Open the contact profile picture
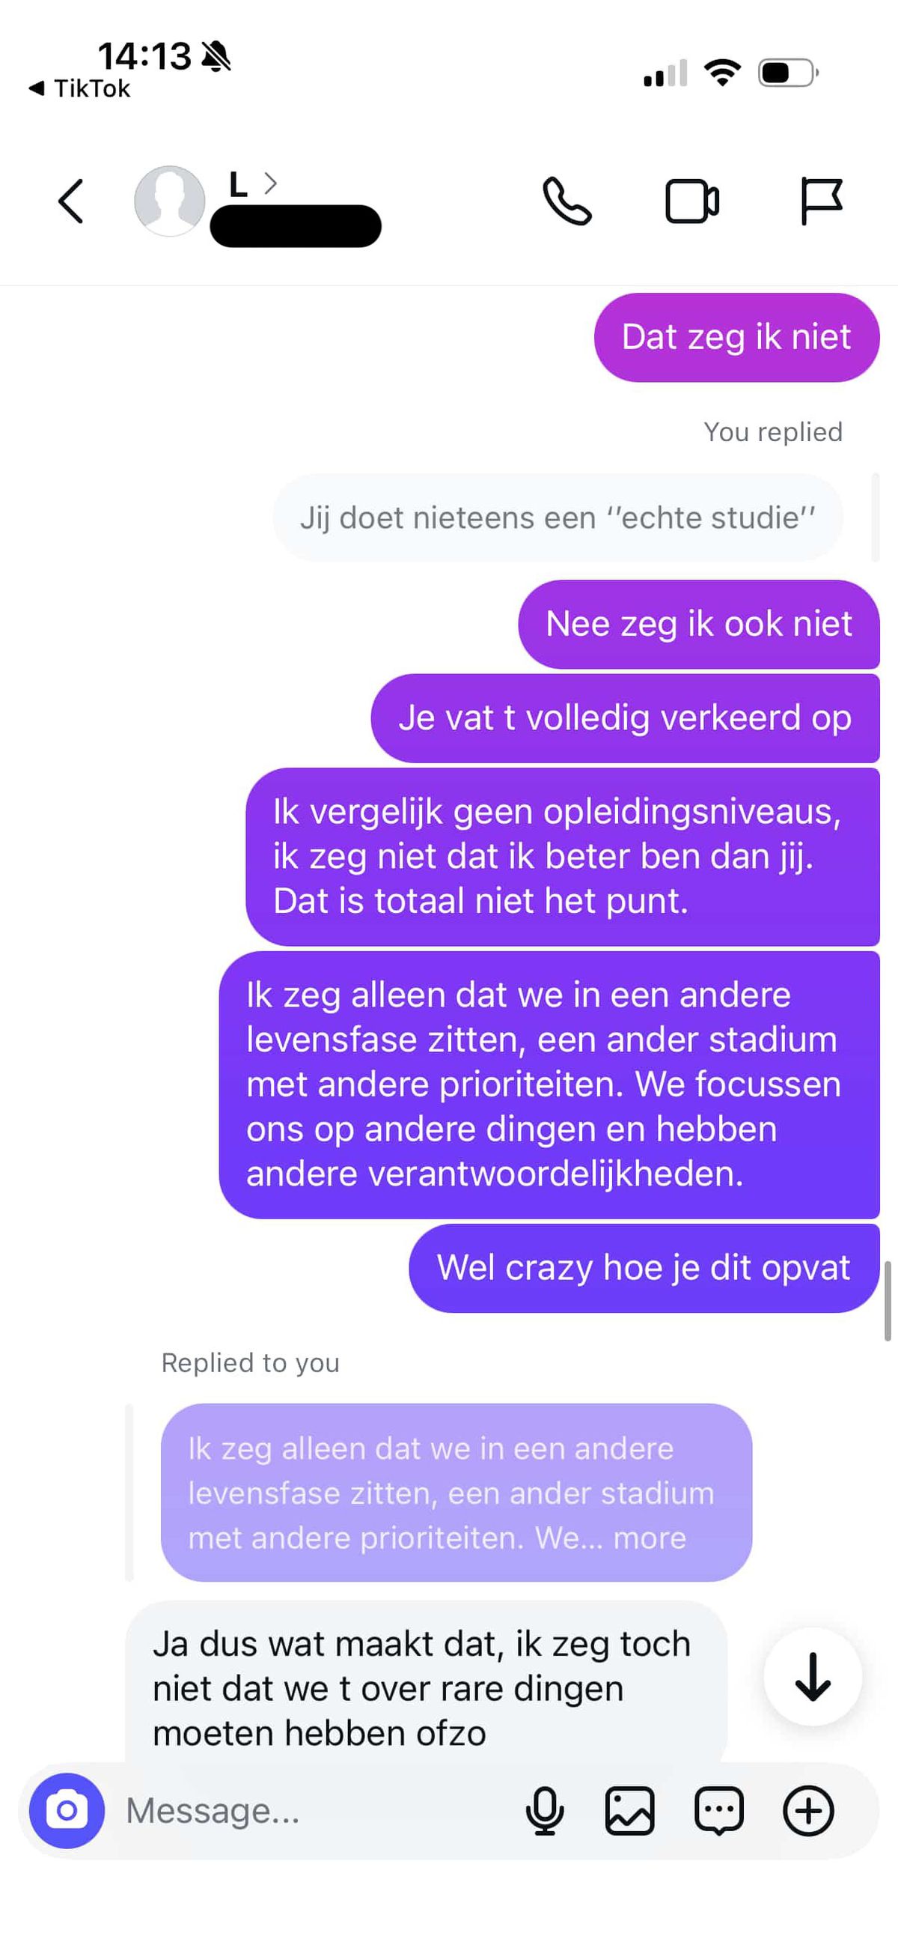Image resolution: width=898 pixels, height=1954 pixels. (x=169, y=201)
